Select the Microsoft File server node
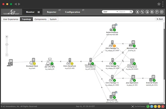 tap(132, 44)
